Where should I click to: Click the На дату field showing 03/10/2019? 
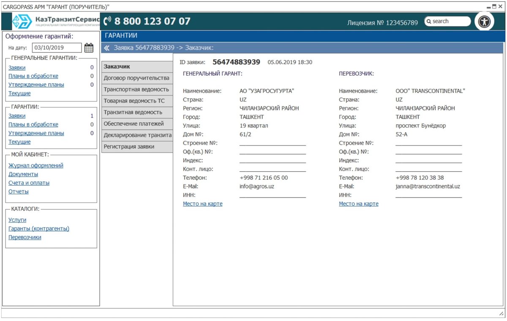pyautogui.click(x=57, y=48)
